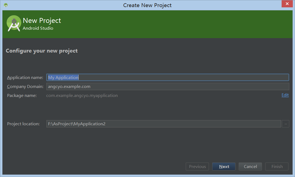This screenshot has width=295, height=177.
Task: Click the disabled Previous button
Action: pyautogui.click(x=197, y=166)
